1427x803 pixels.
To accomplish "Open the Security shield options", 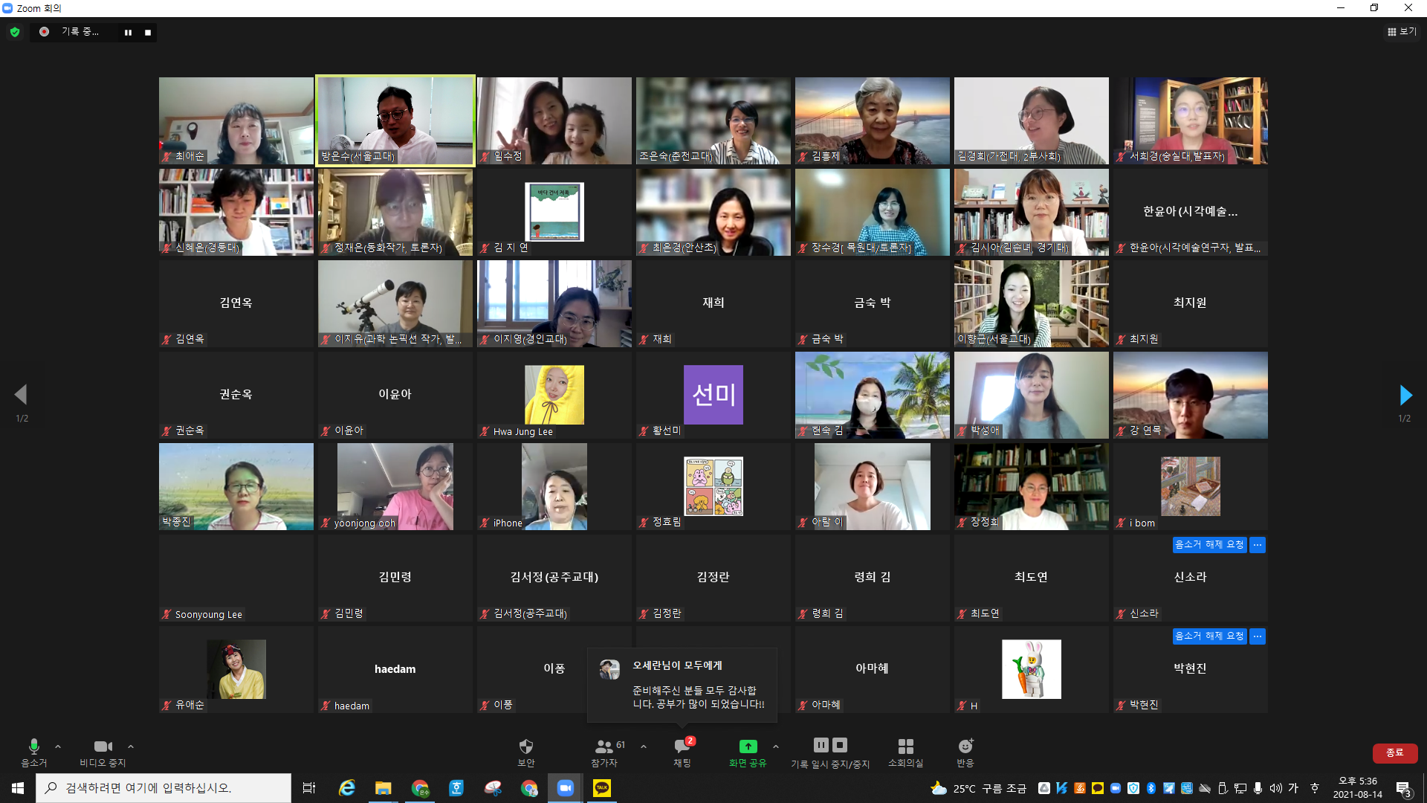I will pos(525,747).
